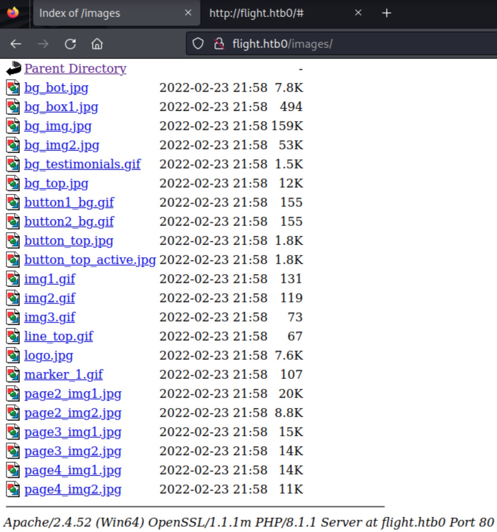Click the grayed-out forward arrow
The width and height of the screenshot is (497, 532).
(x=43, y=44)
